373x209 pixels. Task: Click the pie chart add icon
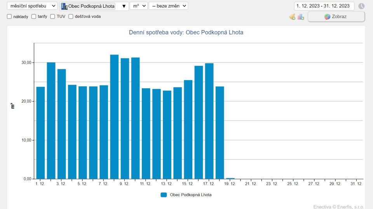292,17
